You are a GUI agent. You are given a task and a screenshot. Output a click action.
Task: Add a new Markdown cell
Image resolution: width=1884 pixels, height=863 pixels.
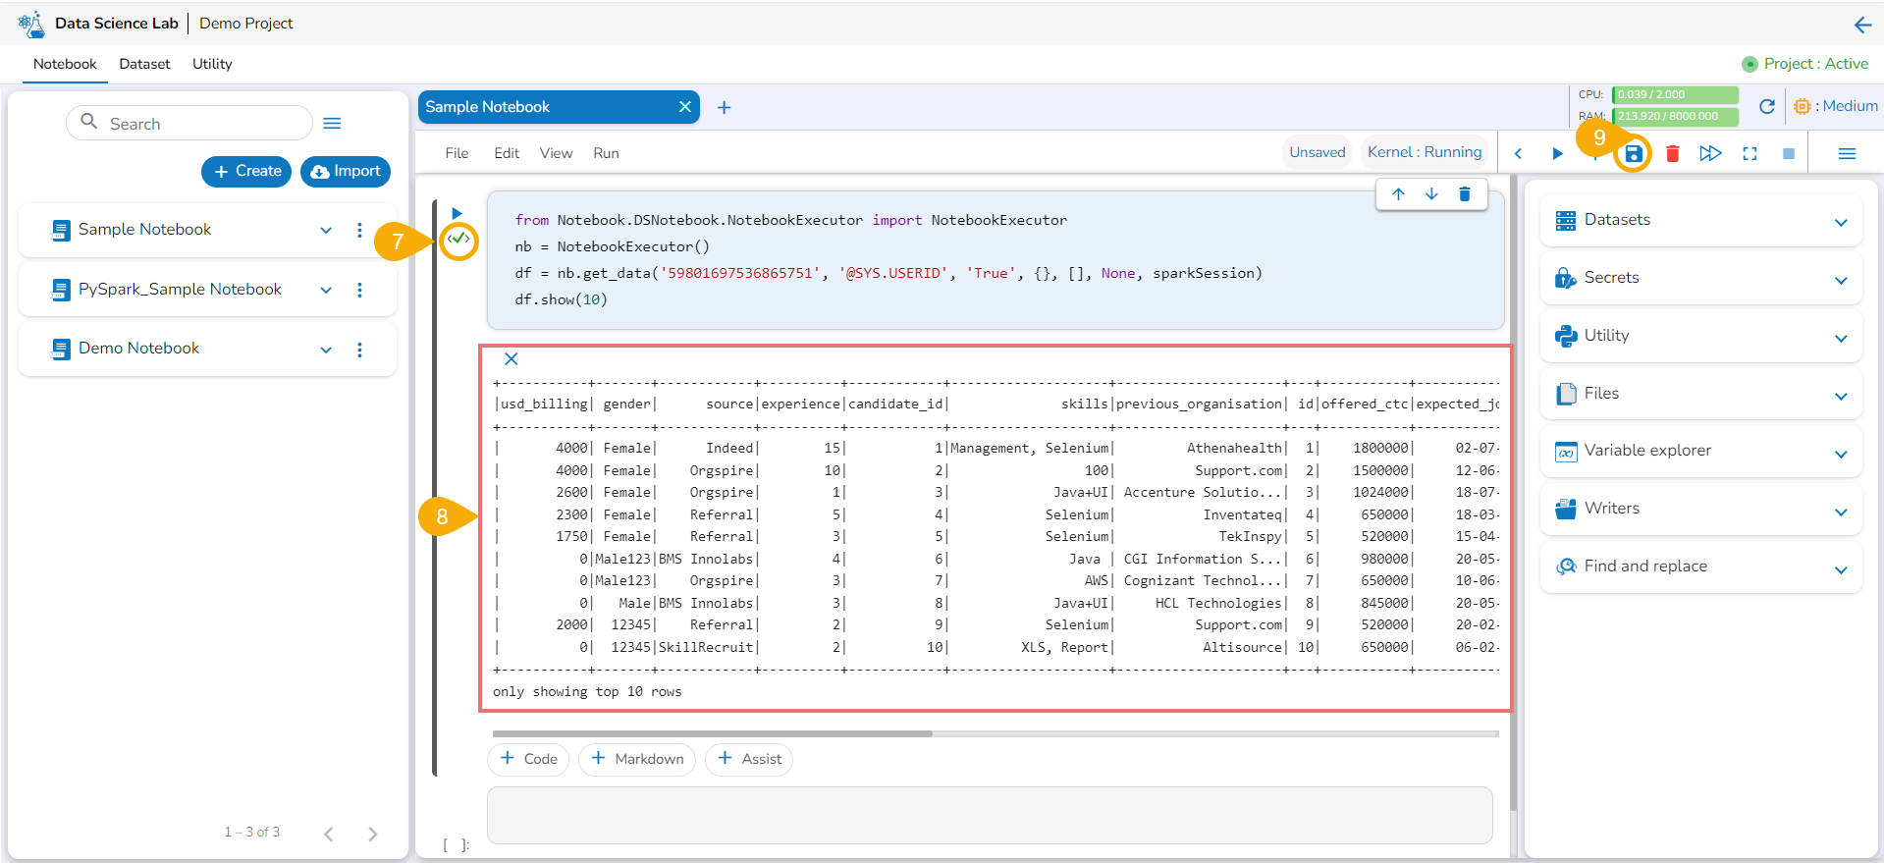click(637, 759)
